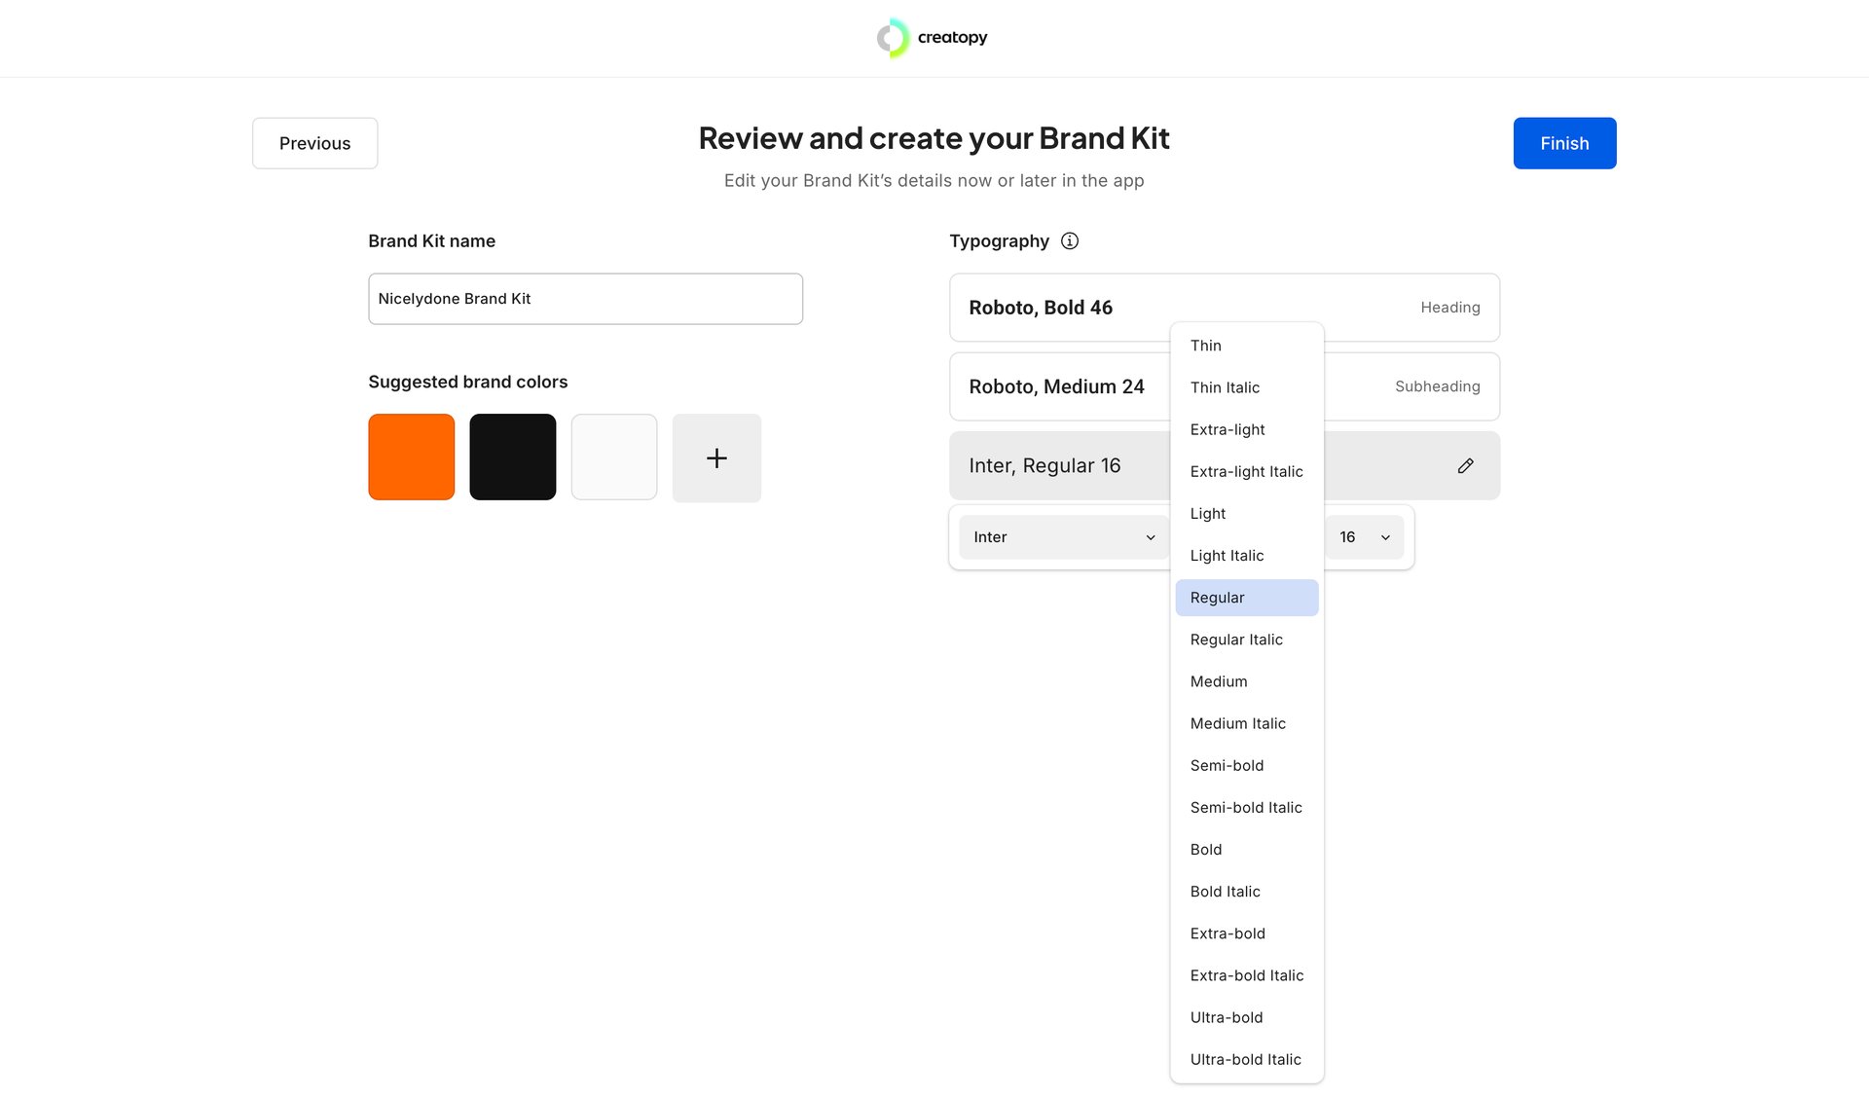Viewport: 1869px width, 1098px height.
Task: Select Regular Italic from the weight list
Action: coord(1235,640)
